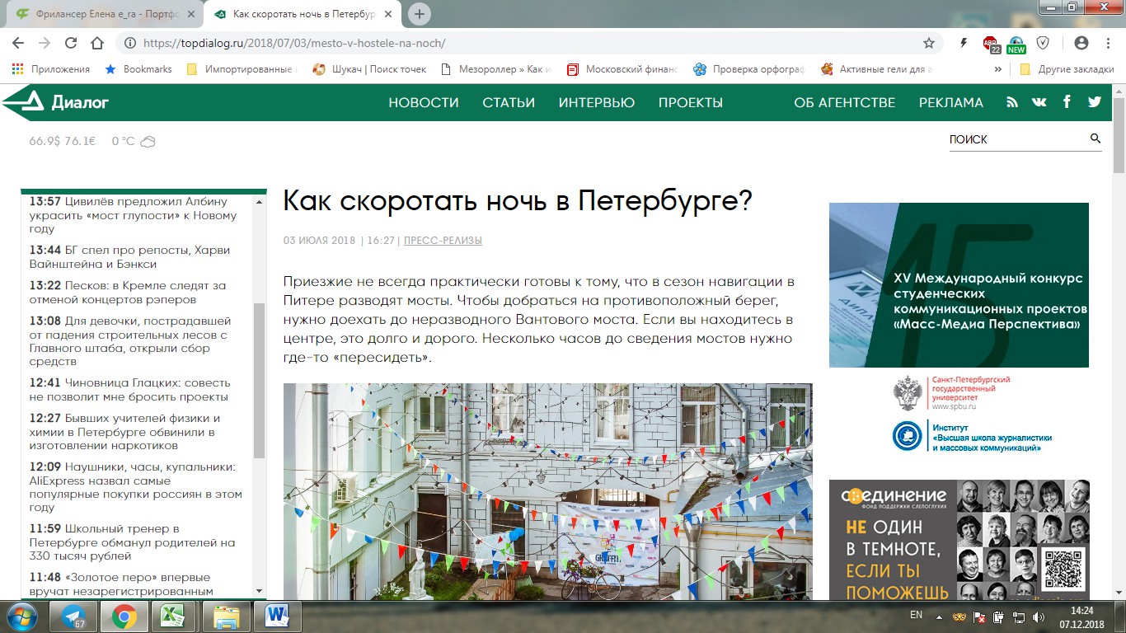Open the site's Twitter page icon
This screenshot has width=1126, height=633.
click(1094, 102)
